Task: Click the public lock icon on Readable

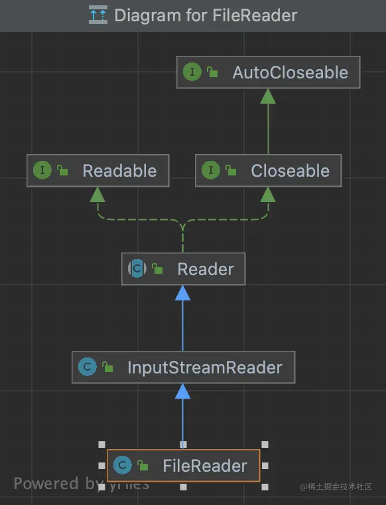Action: (x=62, y=170)
